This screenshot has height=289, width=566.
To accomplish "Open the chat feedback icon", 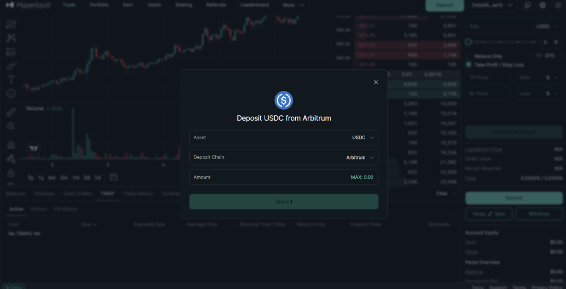I will (527, 5).
